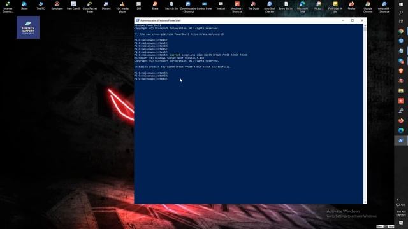Screen dimensions: 408x229
Task: Open the taskbar clock and date
Action: pos(401,214)
